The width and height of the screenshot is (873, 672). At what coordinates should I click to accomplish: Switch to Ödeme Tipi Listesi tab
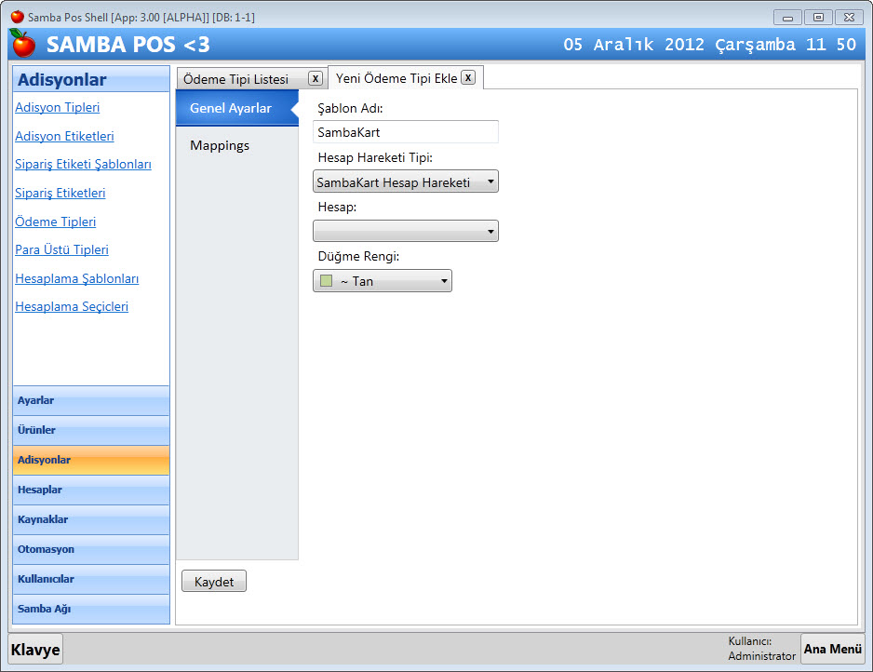coord(236,79)
